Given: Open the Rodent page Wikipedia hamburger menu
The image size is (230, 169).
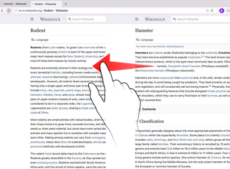Looking at the screenshot, I should click(x=32, y=19).
